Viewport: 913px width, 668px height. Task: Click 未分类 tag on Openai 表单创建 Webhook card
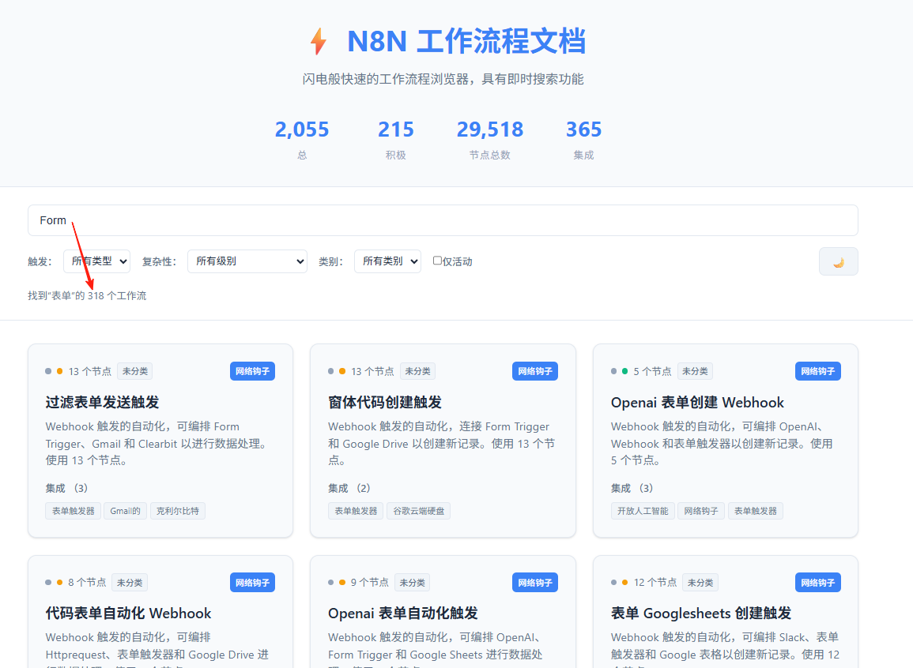pos(695,371)
